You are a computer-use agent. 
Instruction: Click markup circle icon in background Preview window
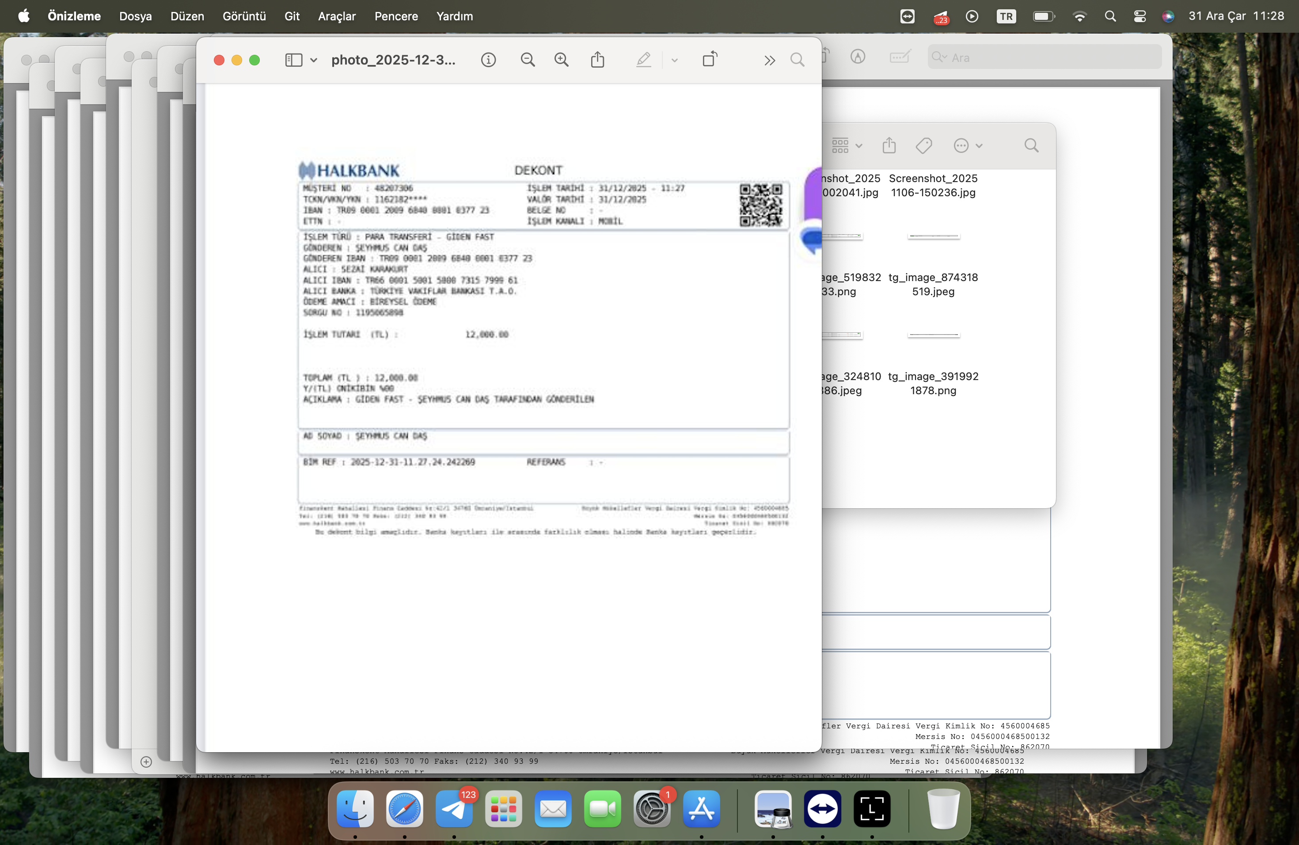[858, 57]
